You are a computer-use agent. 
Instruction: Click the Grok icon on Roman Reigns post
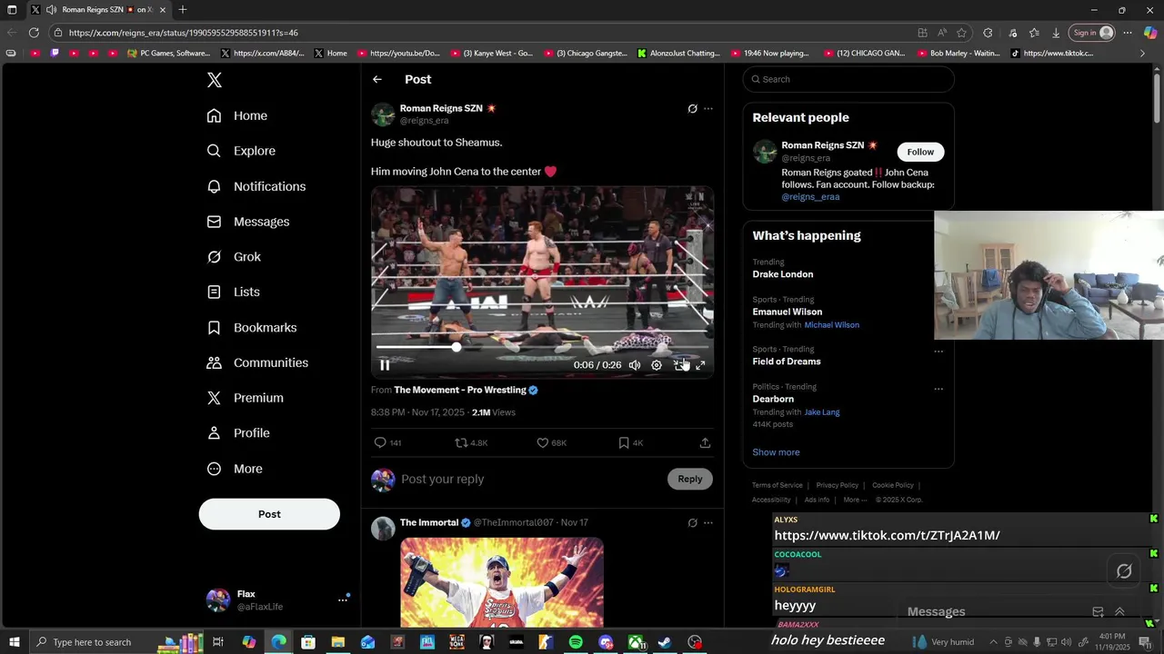coord(692,109)
